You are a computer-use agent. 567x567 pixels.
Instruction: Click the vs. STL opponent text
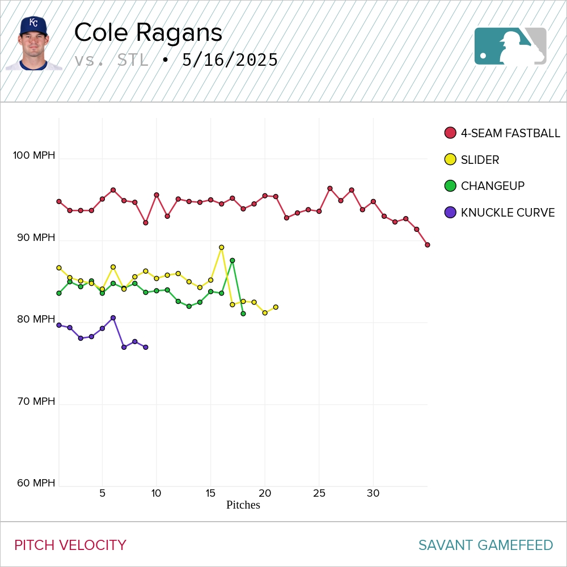pyautogui.click(x=111, y=60)
